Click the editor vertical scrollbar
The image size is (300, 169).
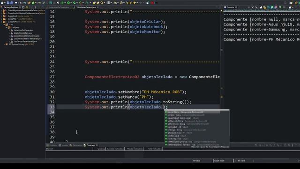click(221, 76)
